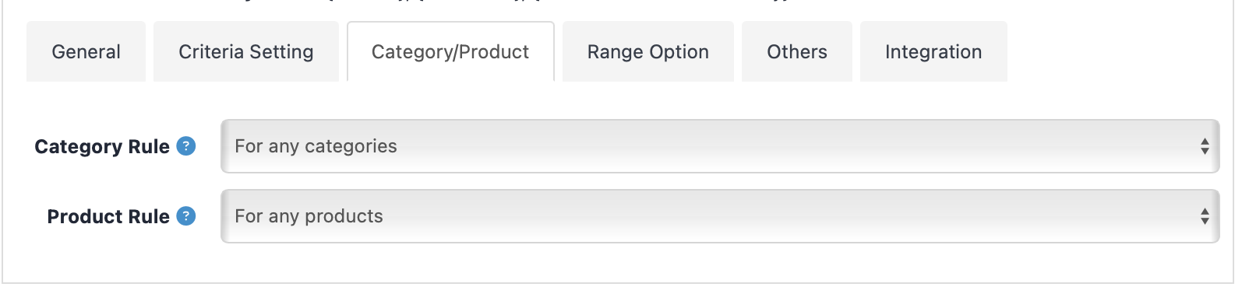This screenshot has height=308, width=1242.
Task: Click the up-down arrows on Category Rule select
Action: [x=1205, y=146]
